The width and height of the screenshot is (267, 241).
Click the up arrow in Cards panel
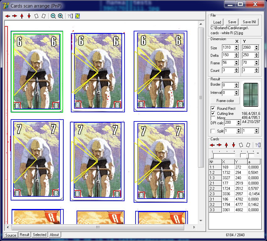226,145
